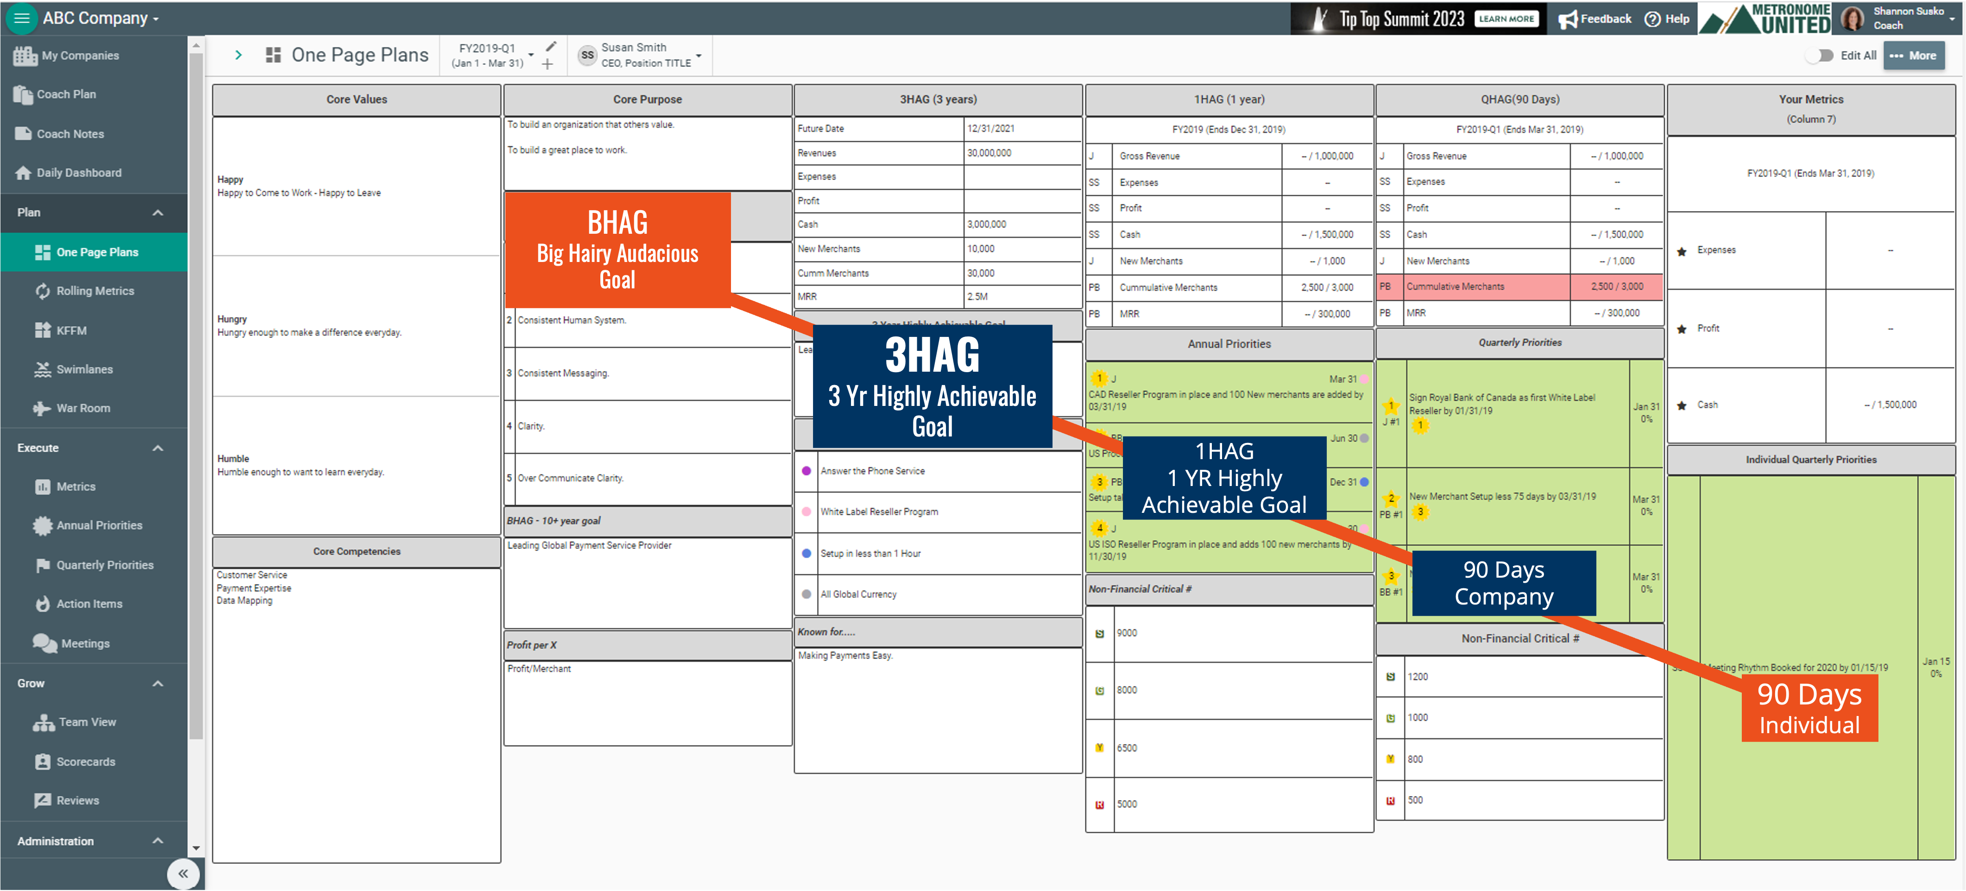Click blue dot beside Setup in less than 1 Hour
The height and width of the screenshot is (891, 1966).
point(806,554)
